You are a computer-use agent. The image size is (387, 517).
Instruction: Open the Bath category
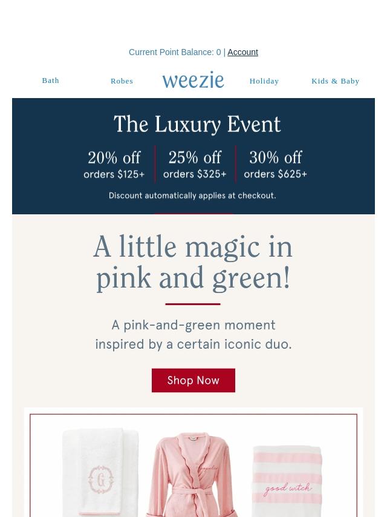(51, 81)
